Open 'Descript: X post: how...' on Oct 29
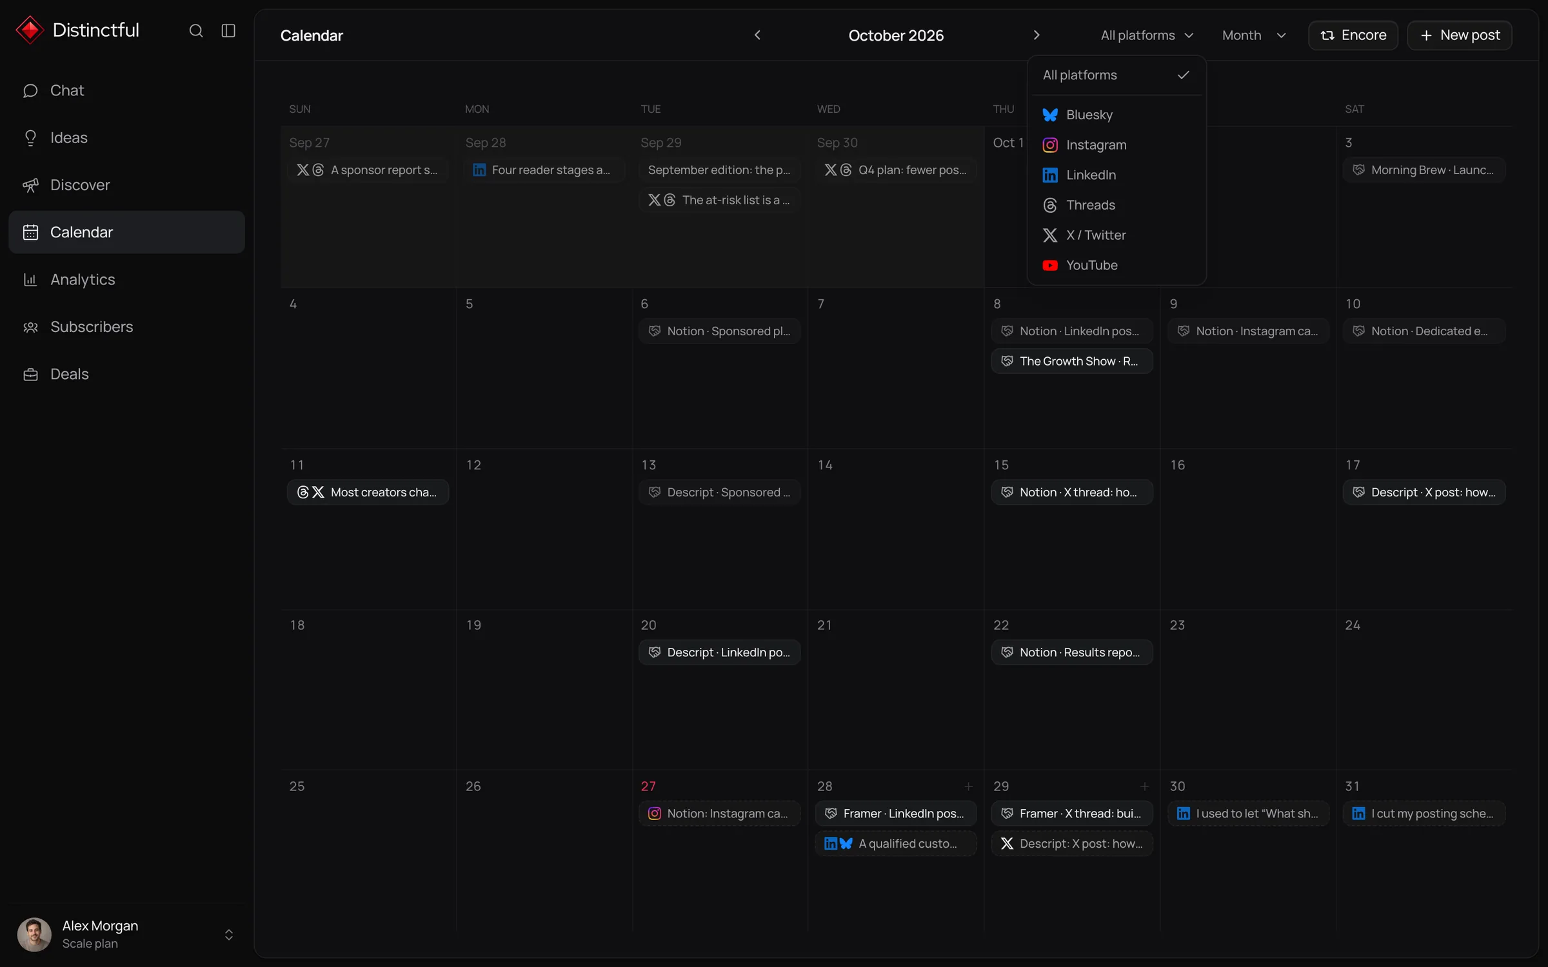Viewport: 1548px width, 967px height. point(1072,844)
